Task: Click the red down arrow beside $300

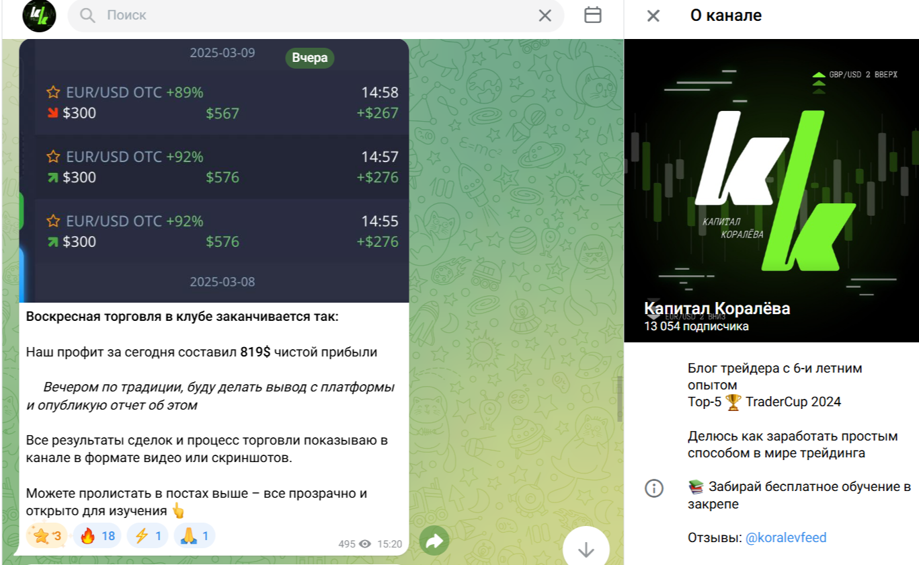Action: click(52, 113)
